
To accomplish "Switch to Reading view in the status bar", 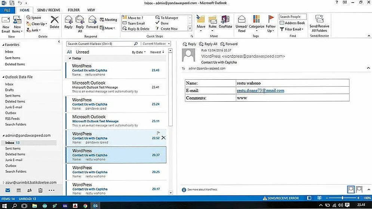I will (319, 198).
